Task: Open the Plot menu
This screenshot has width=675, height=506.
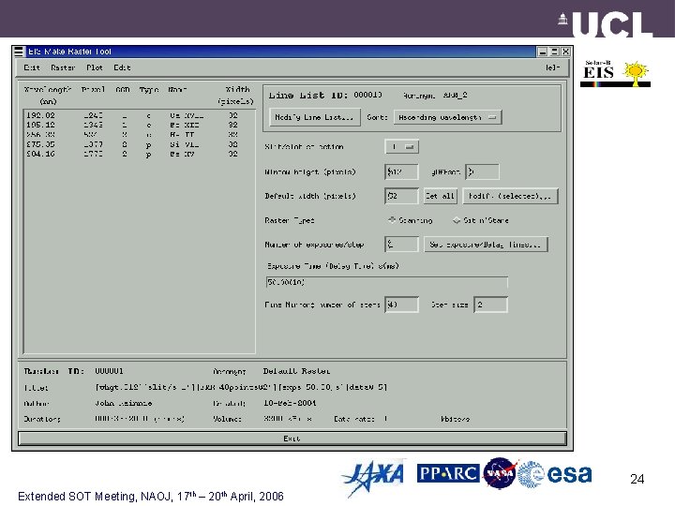Action: (95, 67)
